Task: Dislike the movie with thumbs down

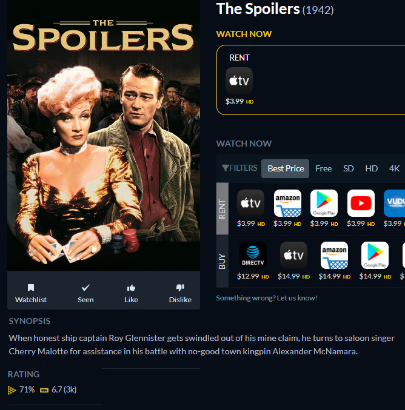Action: coord(180,293)
